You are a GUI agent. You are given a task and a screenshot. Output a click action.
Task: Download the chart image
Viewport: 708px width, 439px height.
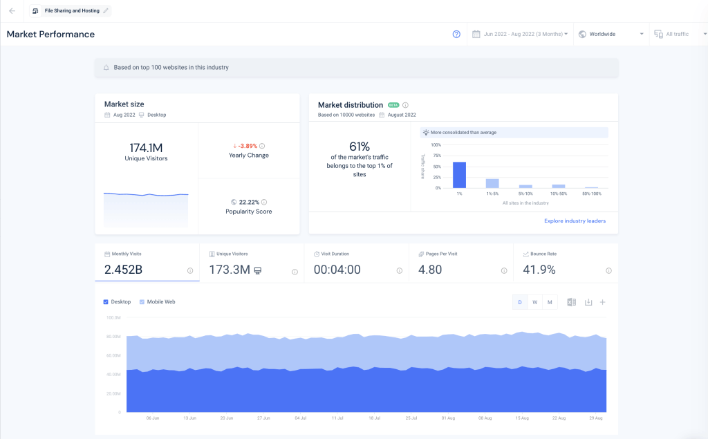coord(588,301)
